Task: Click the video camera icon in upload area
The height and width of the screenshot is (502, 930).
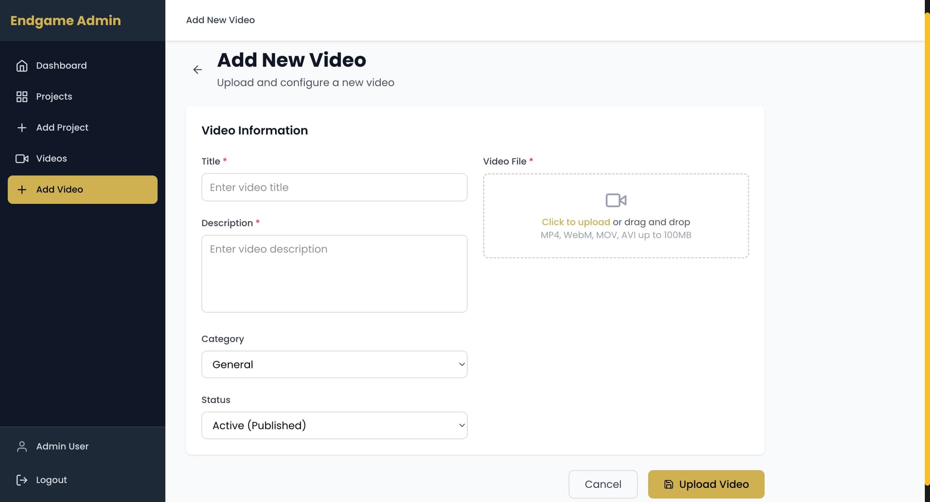Action: click(x=616, y=200)
